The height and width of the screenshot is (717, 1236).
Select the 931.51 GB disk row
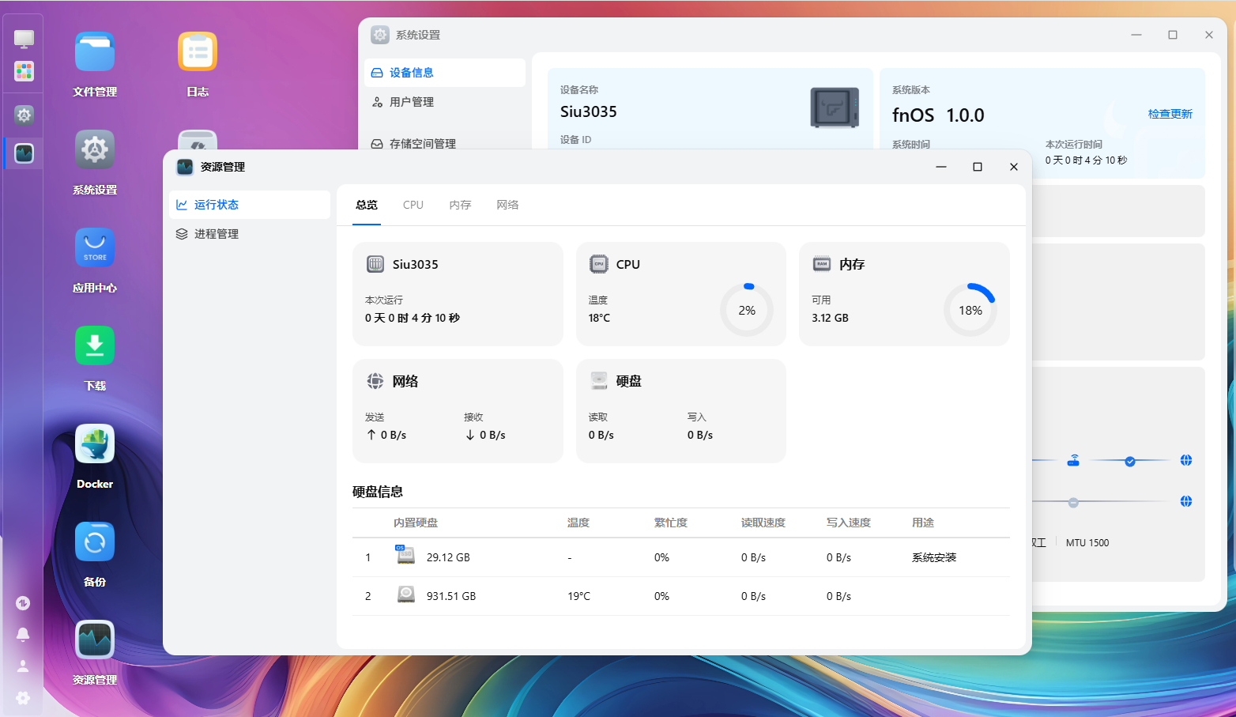(680, 596)
